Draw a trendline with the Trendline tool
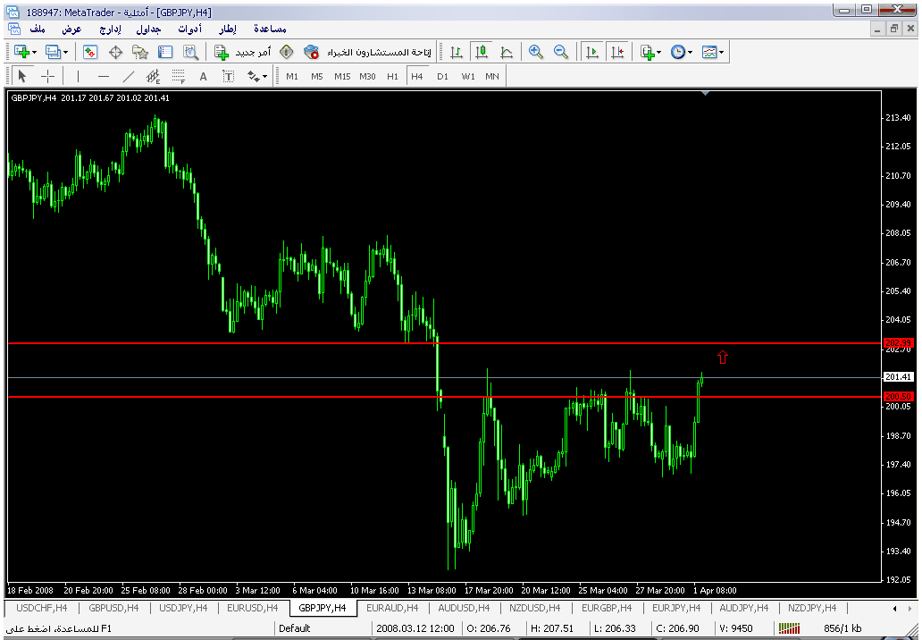Screen dimensions: 922x640 [129, 76]
